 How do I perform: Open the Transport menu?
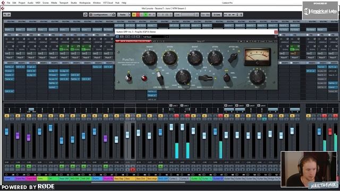pos(64,3)
